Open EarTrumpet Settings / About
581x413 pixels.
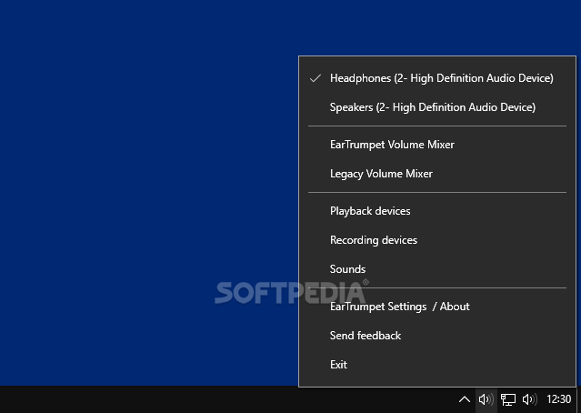437,307
